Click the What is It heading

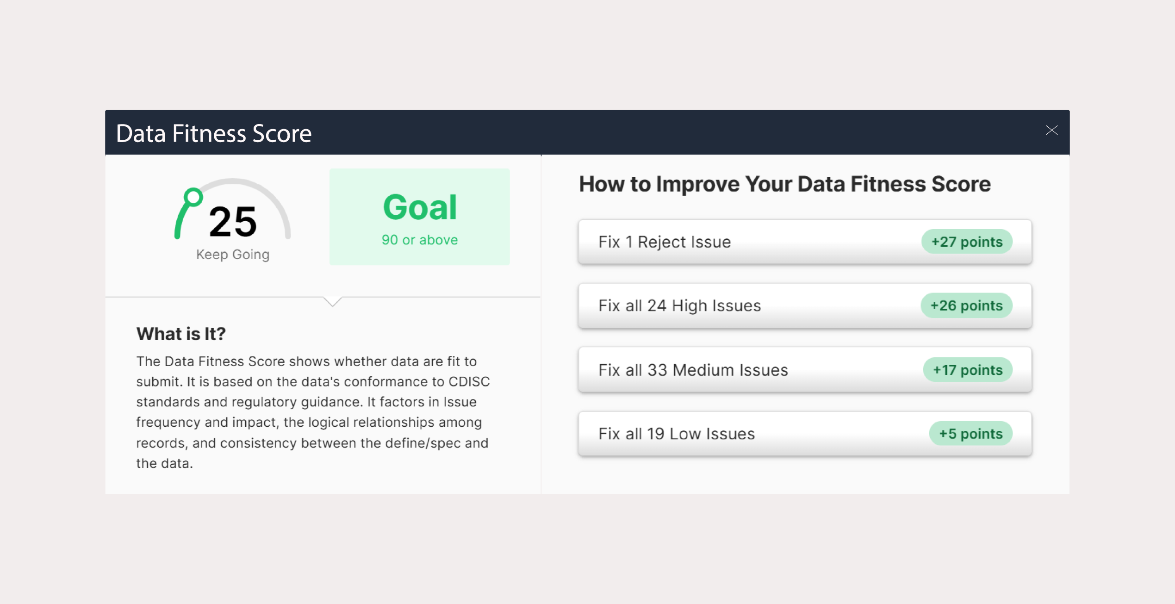(x=181, y=333)
